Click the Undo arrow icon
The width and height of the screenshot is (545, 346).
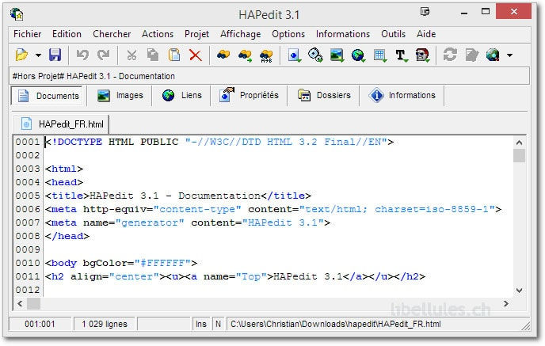[82, 55]
